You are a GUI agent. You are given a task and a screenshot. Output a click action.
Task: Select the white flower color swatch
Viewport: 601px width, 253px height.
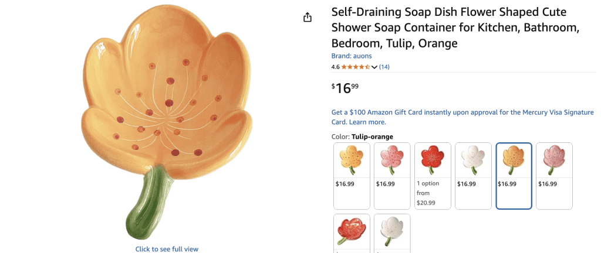473,176
